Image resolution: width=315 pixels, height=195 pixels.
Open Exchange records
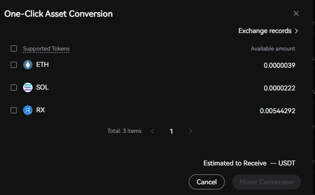pyautogui.click(x=268, y=31)
